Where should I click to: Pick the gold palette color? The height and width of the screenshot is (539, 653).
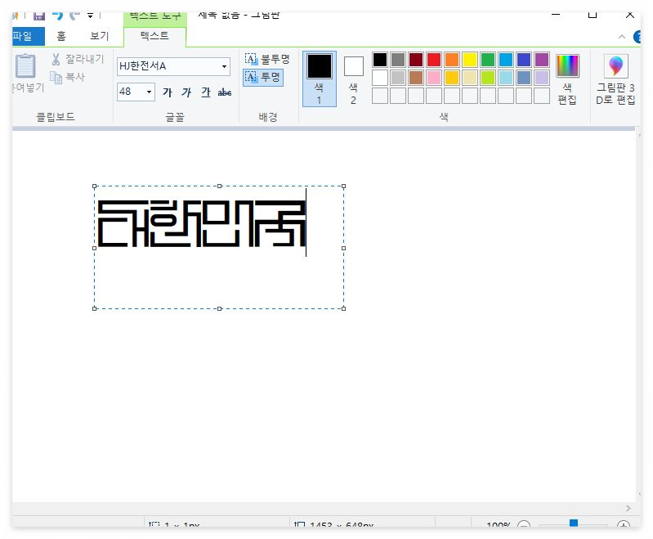tap(451, 78)
